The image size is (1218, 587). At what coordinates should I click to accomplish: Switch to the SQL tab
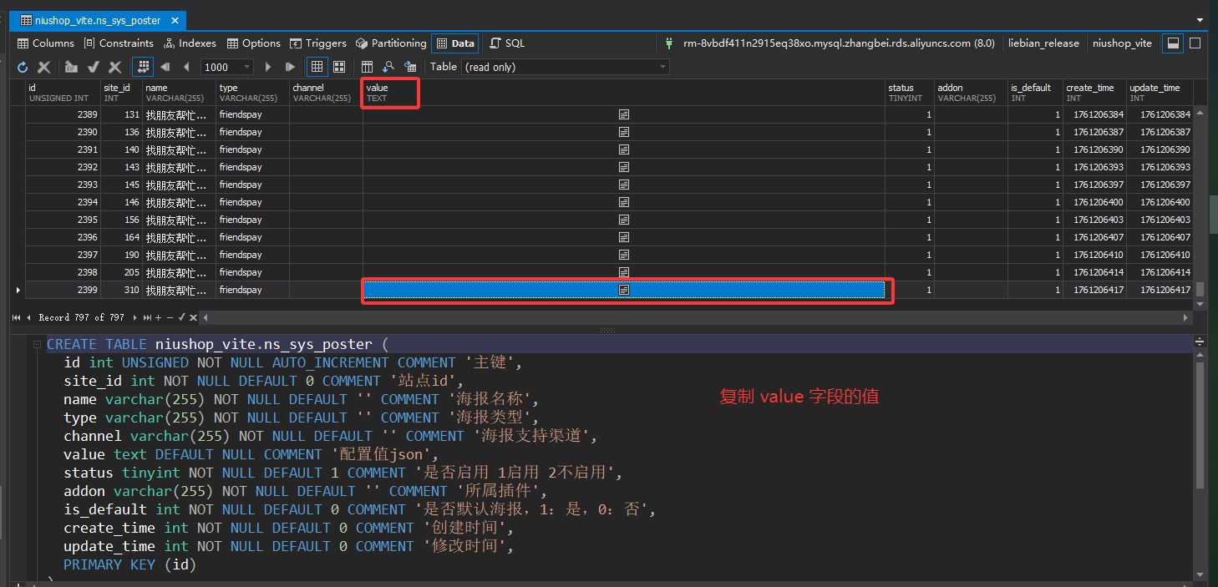click(x=507, y=43)
